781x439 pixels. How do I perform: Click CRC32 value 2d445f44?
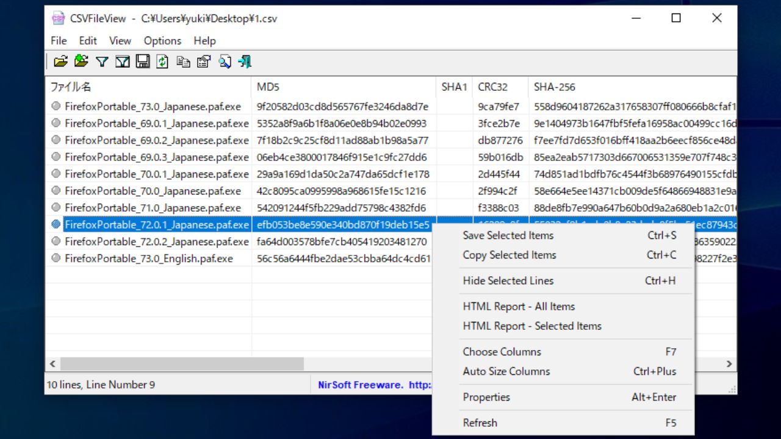[x=499, y=174]
